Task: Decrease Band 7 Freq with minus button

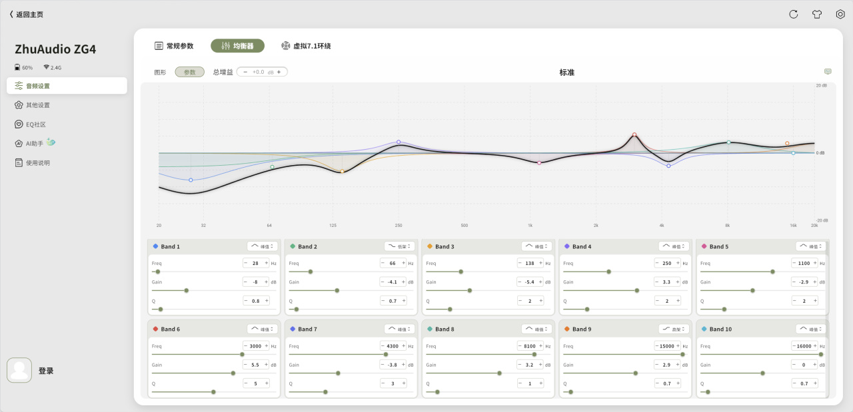Action: tap(383, 346)
